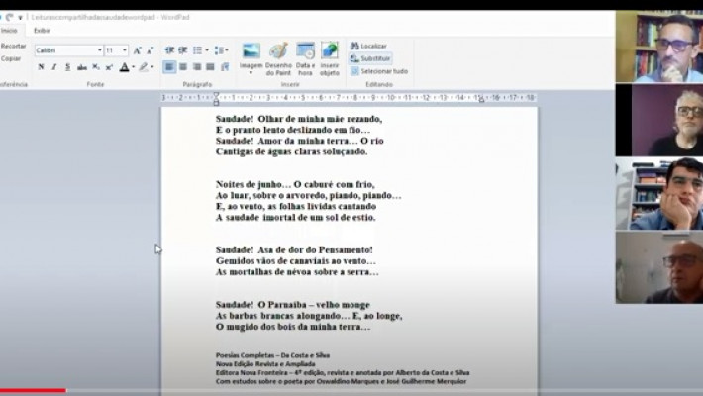Screen dimensions: 703x396
Task: Open the line spacing dropdown arrow
Action: pos(227,50)
